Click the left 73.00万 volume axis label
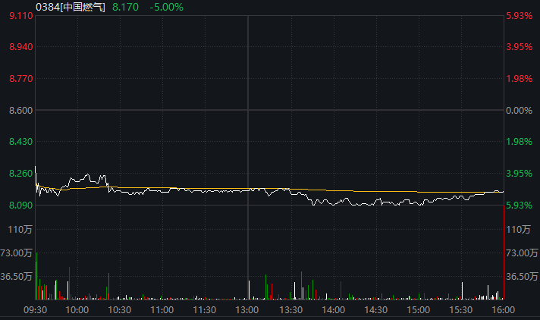 point(17,253)
